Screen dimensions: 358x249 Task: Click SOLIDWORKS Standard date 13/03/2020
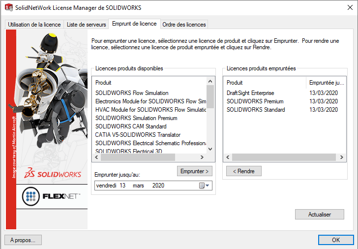coord(324,110)
